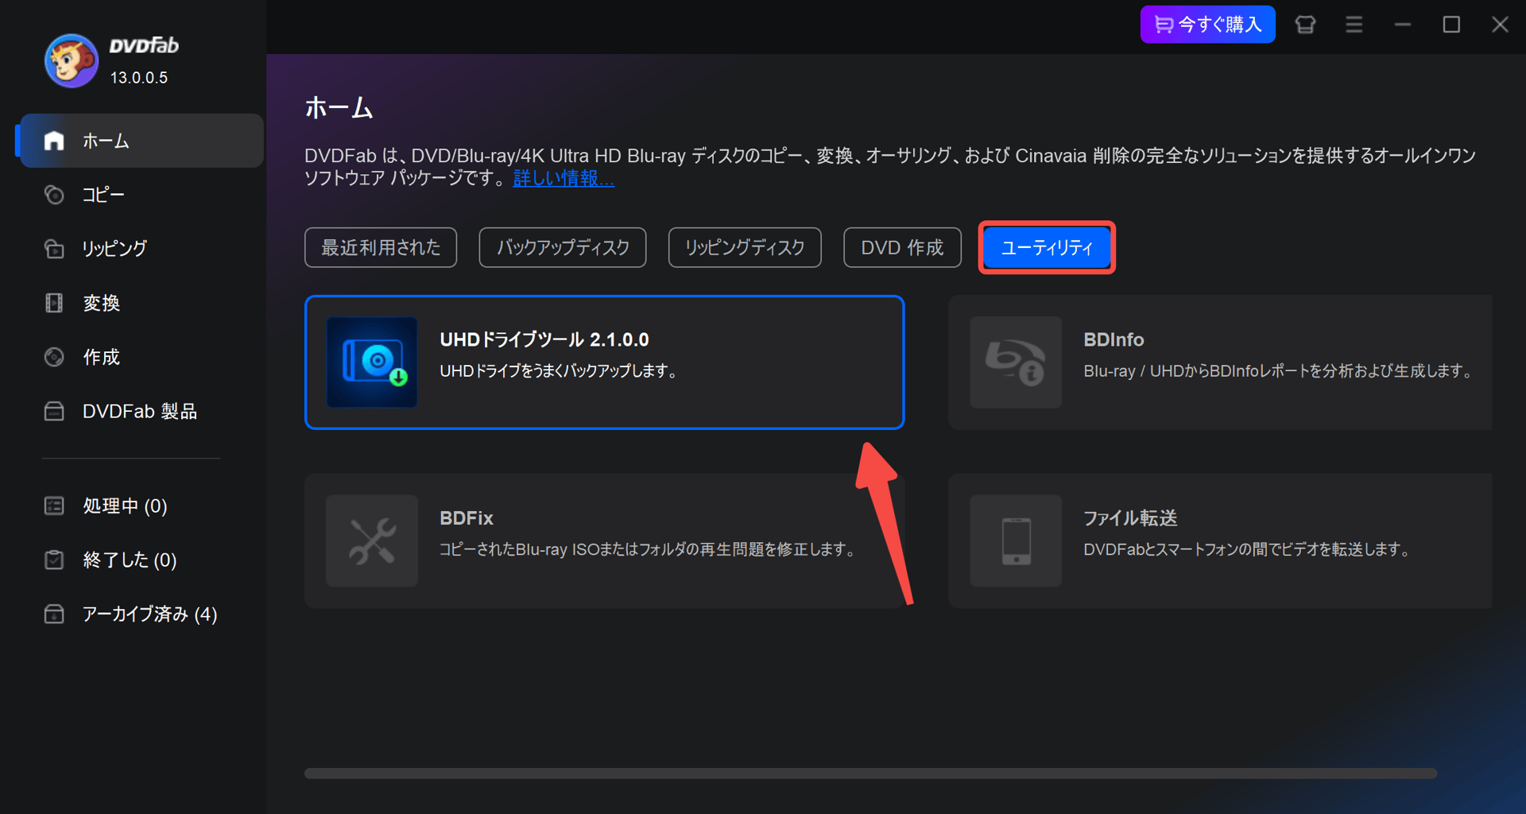The image size is (1526, 814).
Task: Click version number 13.0.0.5
Action: point(139,78)
